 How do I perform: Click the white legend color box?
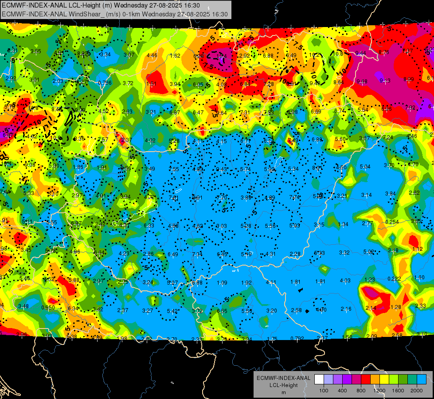(x=319, y=379)
